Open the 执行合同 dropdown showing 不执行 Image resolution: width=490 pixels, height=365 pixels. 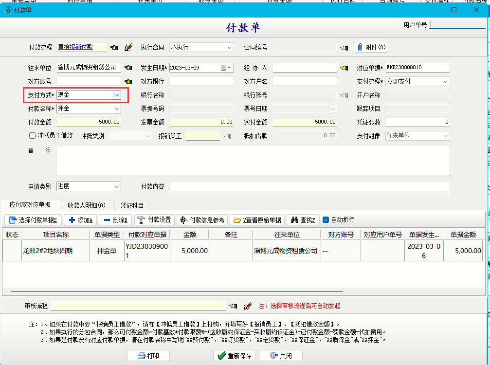pos(230,47)
